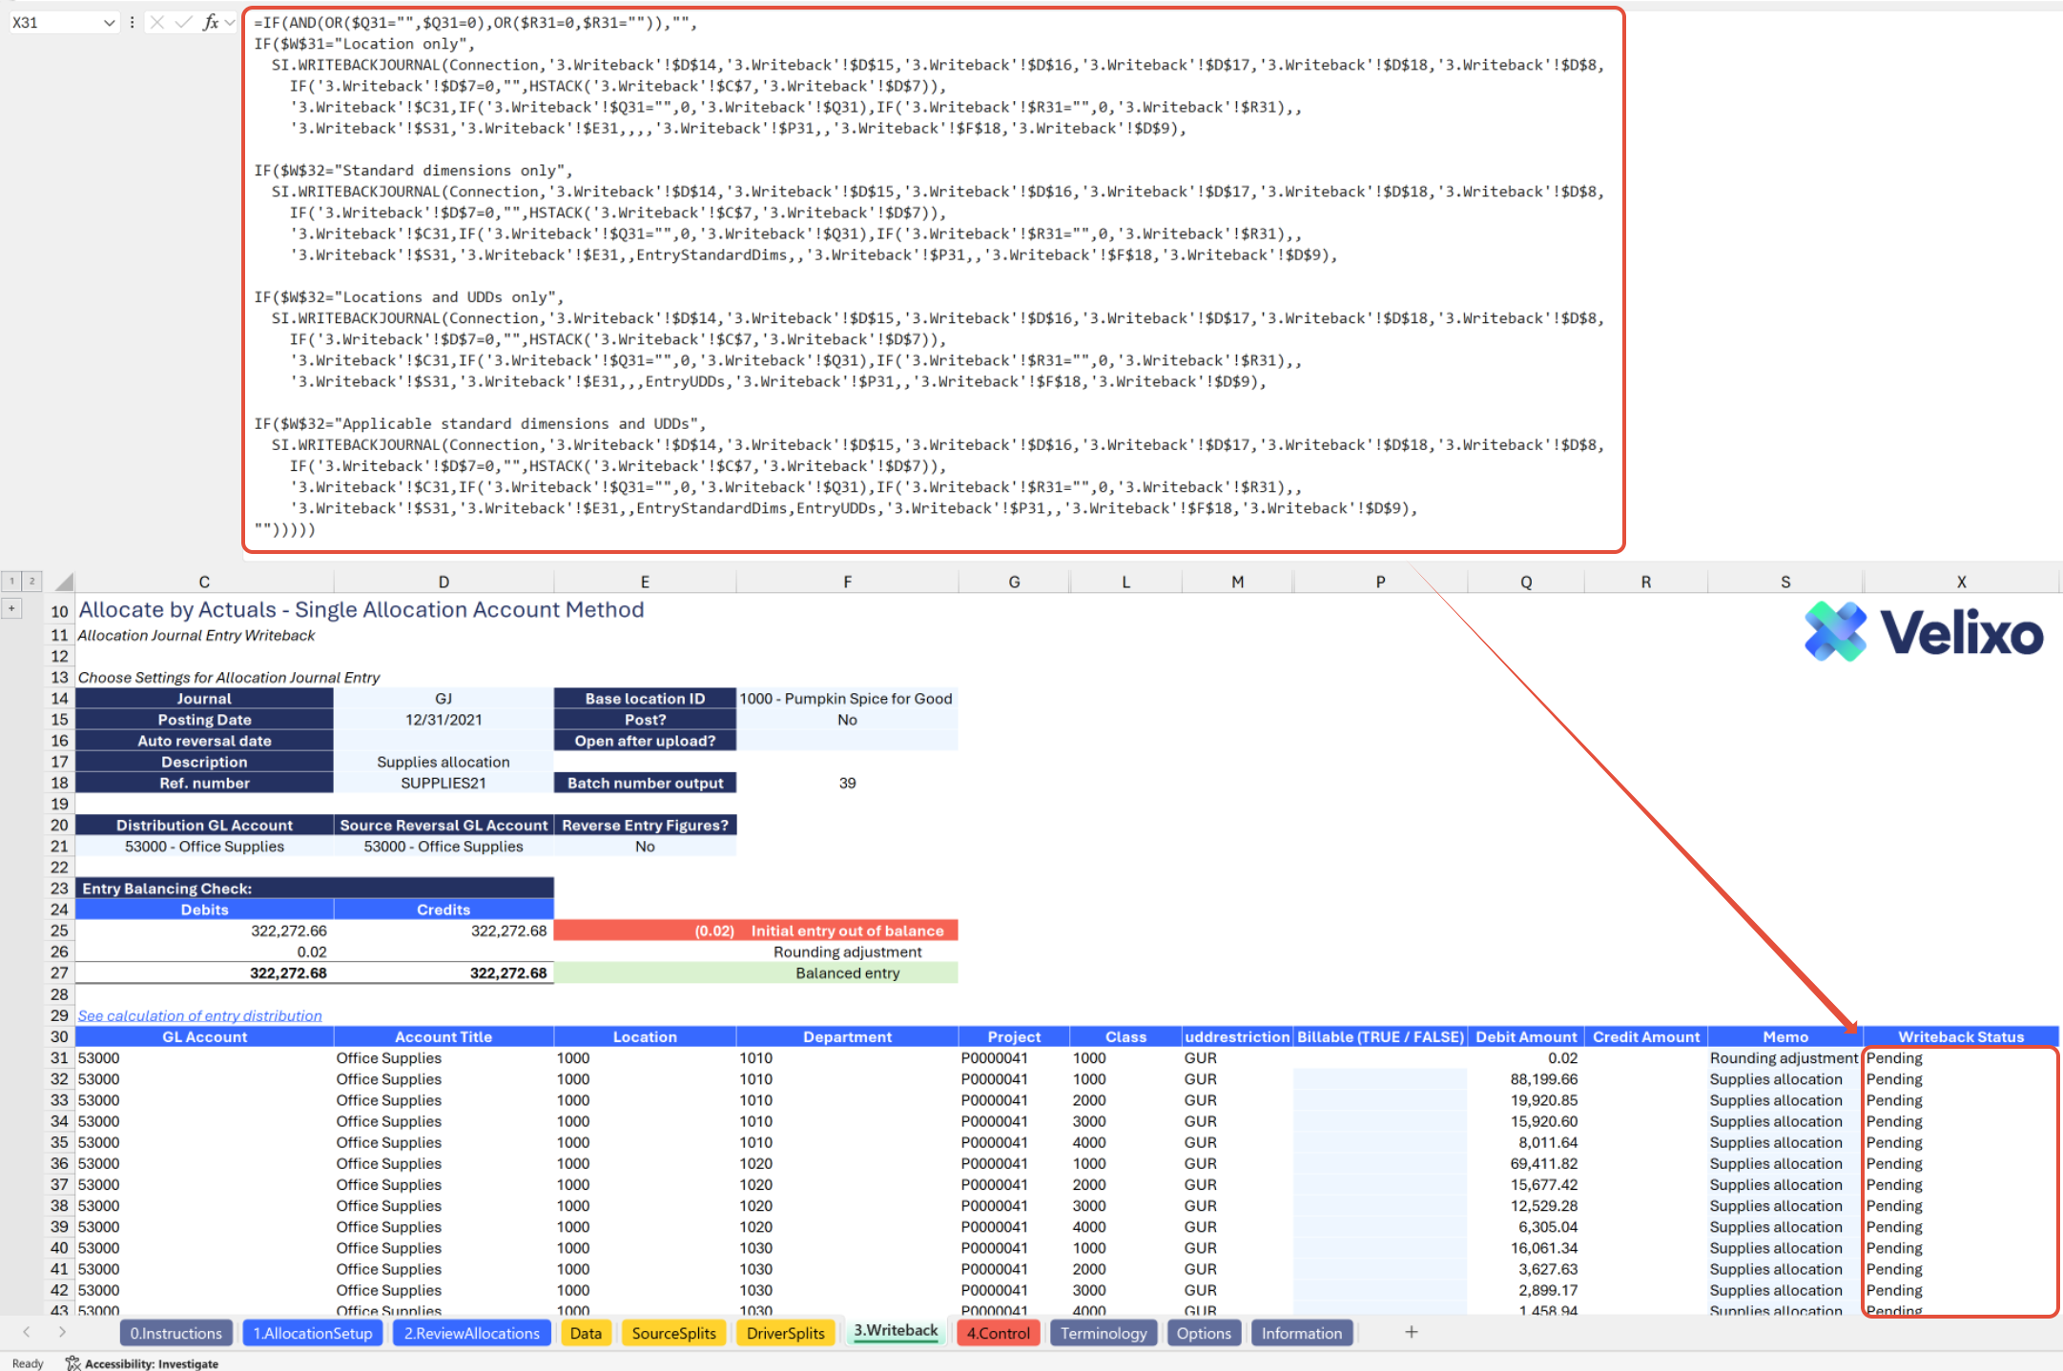Open the 2.ReviewAllocations sheet tab
This screenshot has height=1371, width=2063.
click(471, 1333)
